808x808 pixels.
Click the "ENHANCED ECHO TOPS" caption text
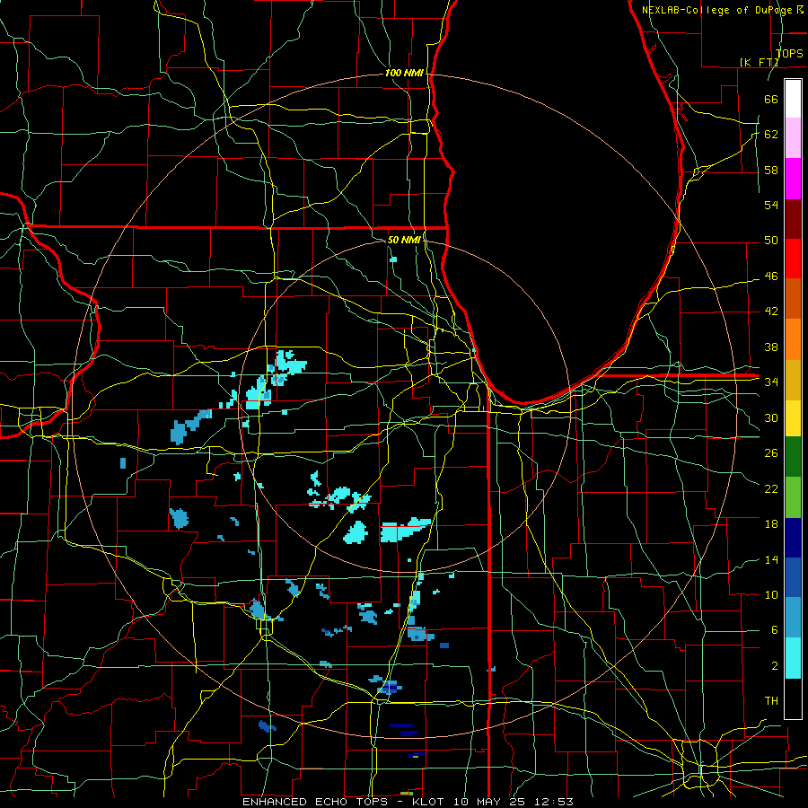click(315, 802)
